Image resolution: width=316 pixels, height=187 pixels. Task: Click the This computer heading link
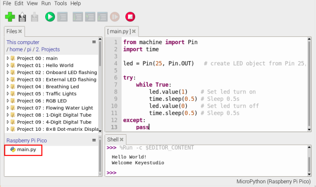click(23, 42)
